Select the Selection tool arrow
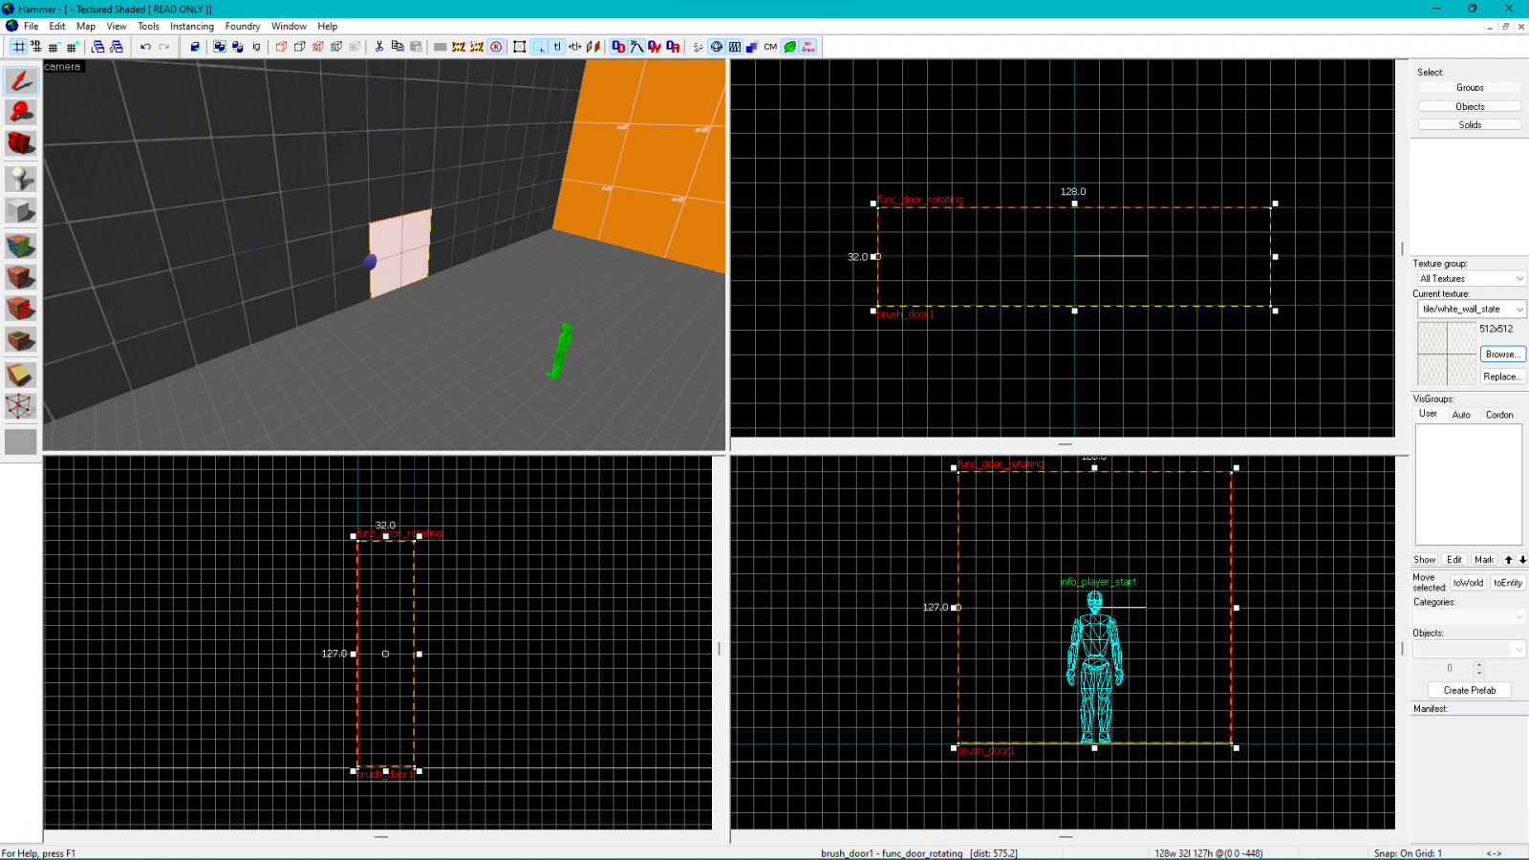1529x860 pixels. tap(21, 81)
